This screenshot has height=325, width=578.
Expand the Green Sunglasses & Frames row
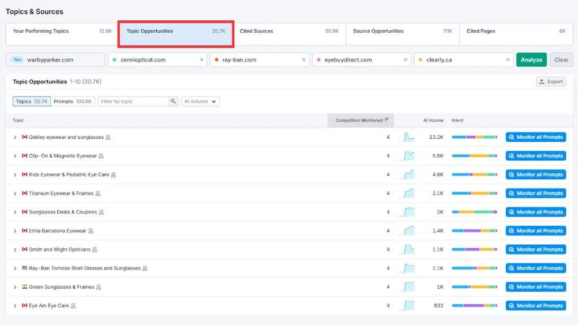pyautogui.click(x=15, y=287)
